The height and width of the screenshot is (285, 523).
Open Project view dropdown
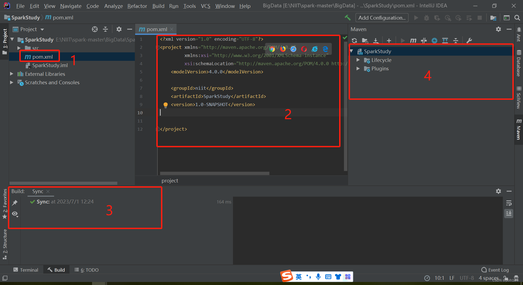coord(42,29)
